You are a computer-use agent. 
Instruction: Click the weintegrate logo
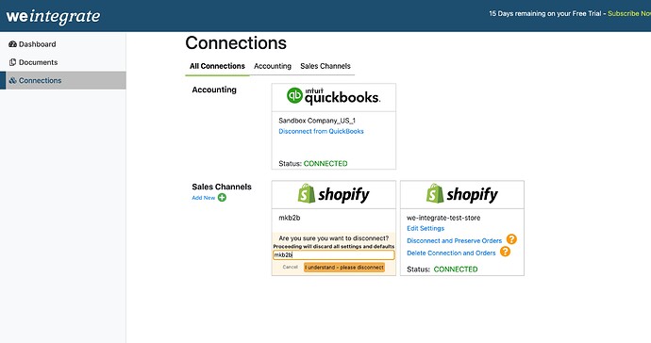53,16
